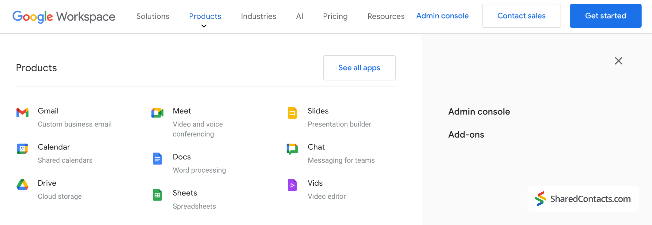Open the Drive product link
Viewport: 652px width, 225px height.
click(47, 183)
